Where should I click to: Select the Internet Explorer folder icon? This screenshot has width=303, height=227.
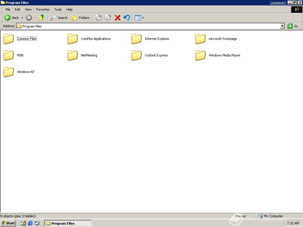coord(136,39)
